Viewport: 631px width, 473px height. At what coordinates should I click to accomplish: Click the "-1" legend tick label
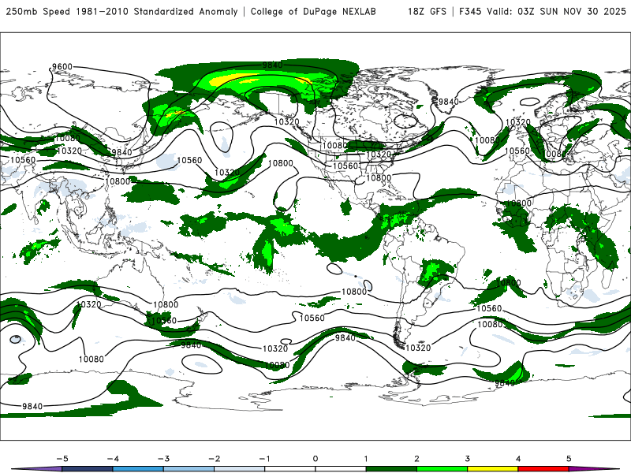(x=264, y=459)
